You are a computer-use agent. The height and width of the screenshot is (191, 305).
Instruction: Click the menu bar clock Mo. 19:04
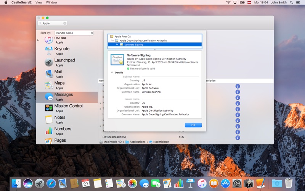(261, 2)
